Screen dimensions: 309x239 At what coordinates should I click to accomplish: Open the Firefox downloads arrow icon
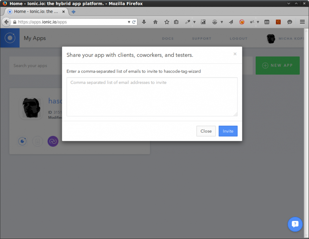[144, 22]
